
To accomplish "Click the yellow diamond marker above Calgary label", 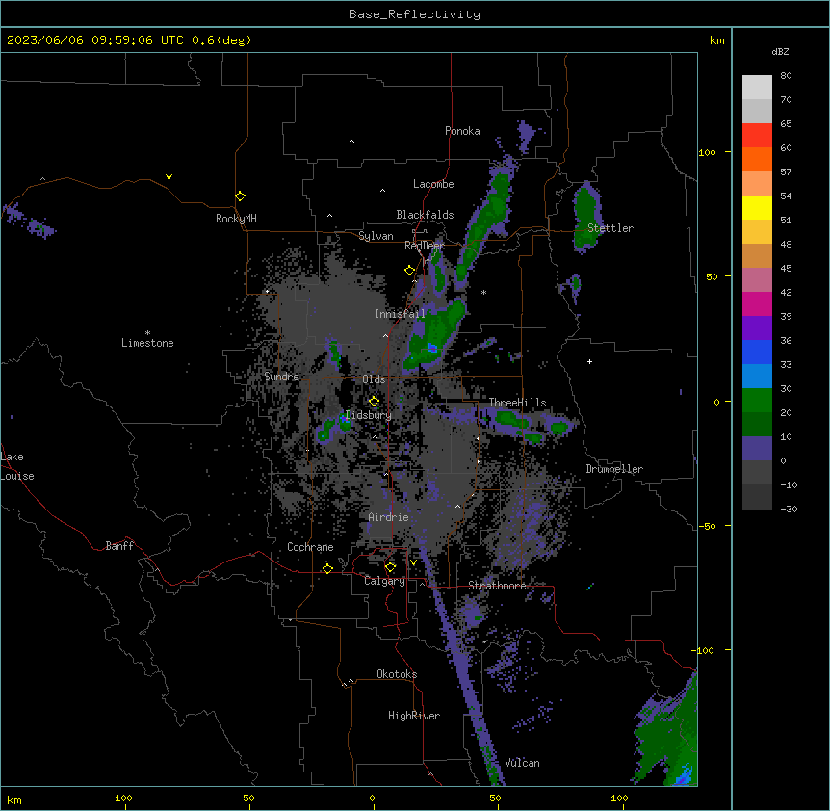I will [x=390, y=567].
